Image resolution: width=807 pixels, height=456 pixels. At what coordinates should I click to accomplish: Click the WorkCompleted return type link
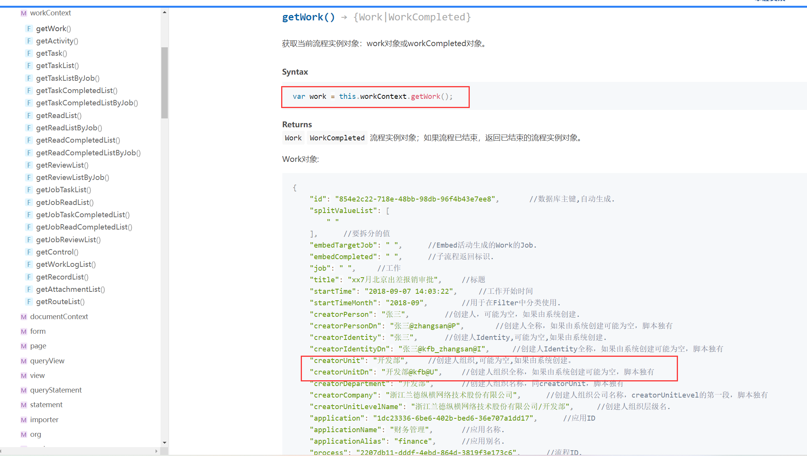point(337,138)
